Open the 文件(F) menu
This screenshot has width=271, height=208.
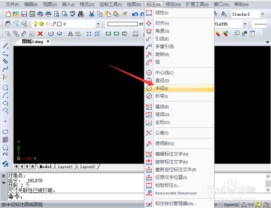click(12, 4)
